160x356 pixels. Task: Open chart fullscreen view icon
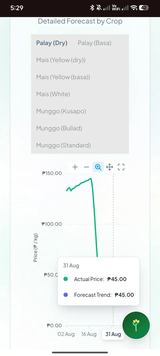tap(121, 167)
